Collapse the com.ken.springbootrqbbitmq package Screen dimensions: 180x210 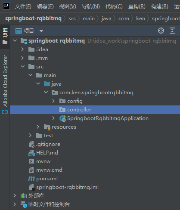pyautogui.click(x=46, y=93)
